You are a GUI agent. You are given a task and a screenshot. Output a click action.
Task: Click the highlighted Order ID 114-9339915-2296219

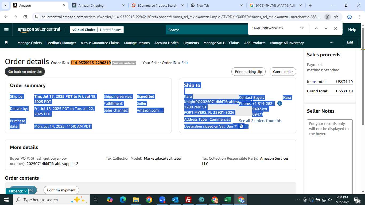click(x=91, y=63)
